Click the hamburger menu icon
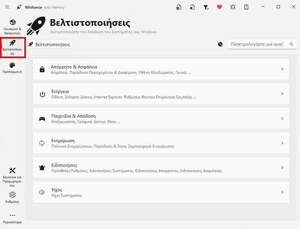This screenshot has width=300, height=229. pyautogui.click(x=7, y=7)
